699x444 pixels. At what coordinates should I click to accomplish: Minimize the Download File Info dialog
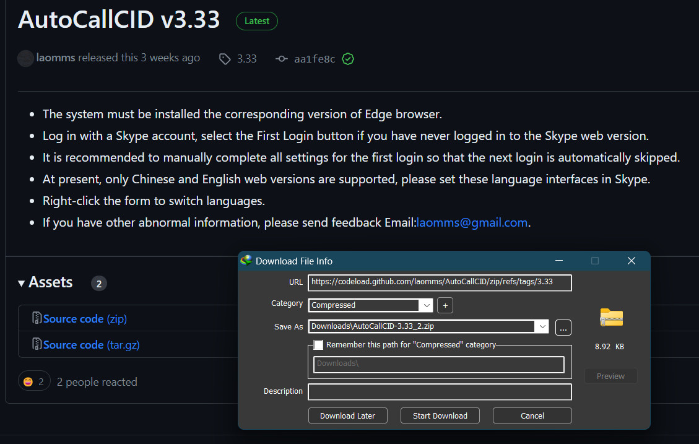tap(559, 260)
